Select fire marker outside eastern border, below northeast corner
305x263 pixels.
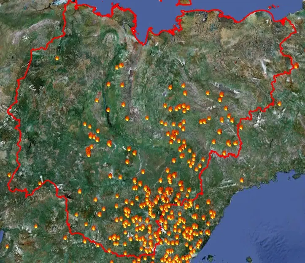279,103
